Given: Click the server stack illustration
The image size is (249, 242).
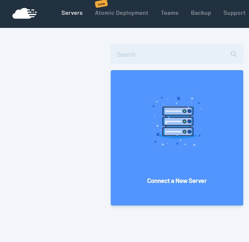Looking at the screenshot, I should click(x=177, y=121).
